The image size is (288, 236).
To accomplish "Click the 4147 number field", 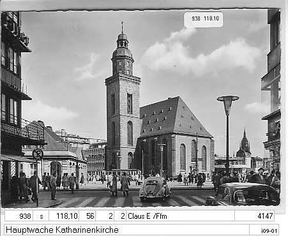I will click(254, 216).
